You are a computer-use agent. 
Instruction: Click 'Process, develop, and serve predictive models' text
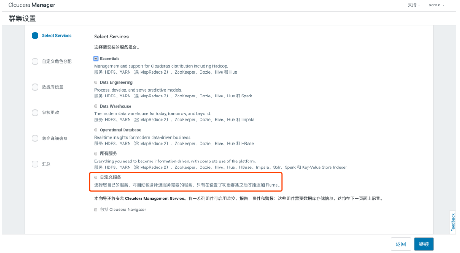click(138, 90)
